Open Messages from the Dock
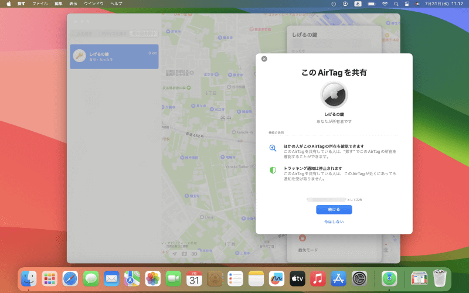 click(x=91, y=278)
